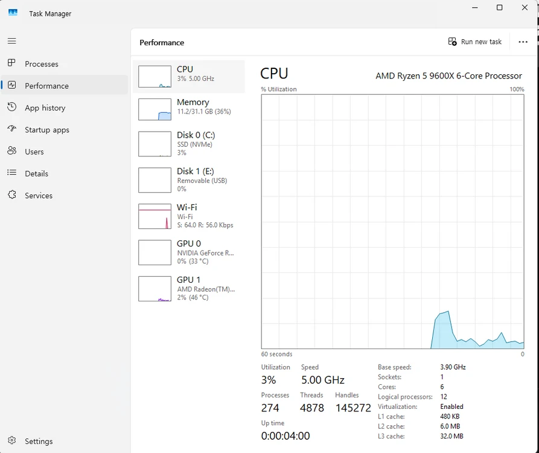
Task: Click the Task Manager app icon
Action: pos(13,13)
